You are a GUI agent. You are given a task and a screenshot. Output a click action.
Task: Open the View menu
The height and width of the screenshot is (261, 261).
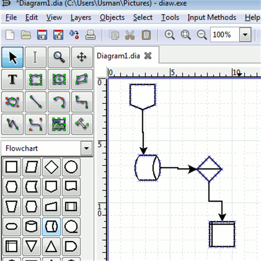54,17
